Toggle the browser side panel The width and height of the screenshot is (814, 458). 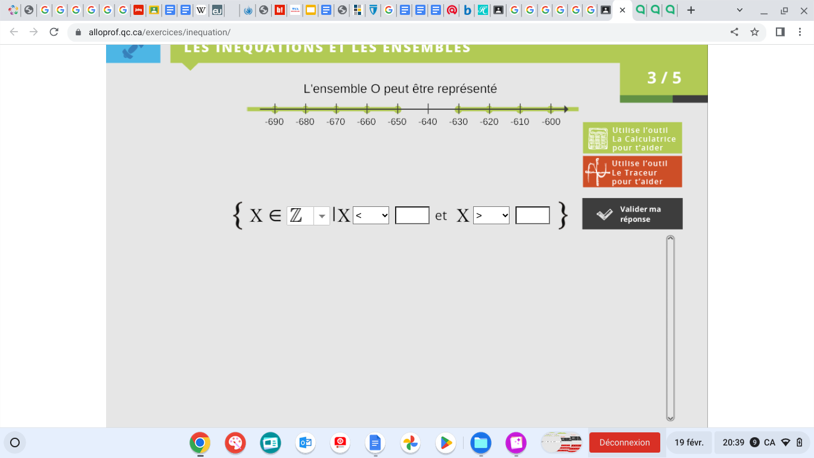[x=780, y=32]
